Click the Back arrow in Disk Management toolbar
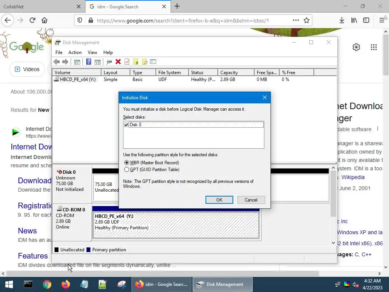Image resolution: width=389 pixels, height=292 pixels. click(x=57, y=62)
